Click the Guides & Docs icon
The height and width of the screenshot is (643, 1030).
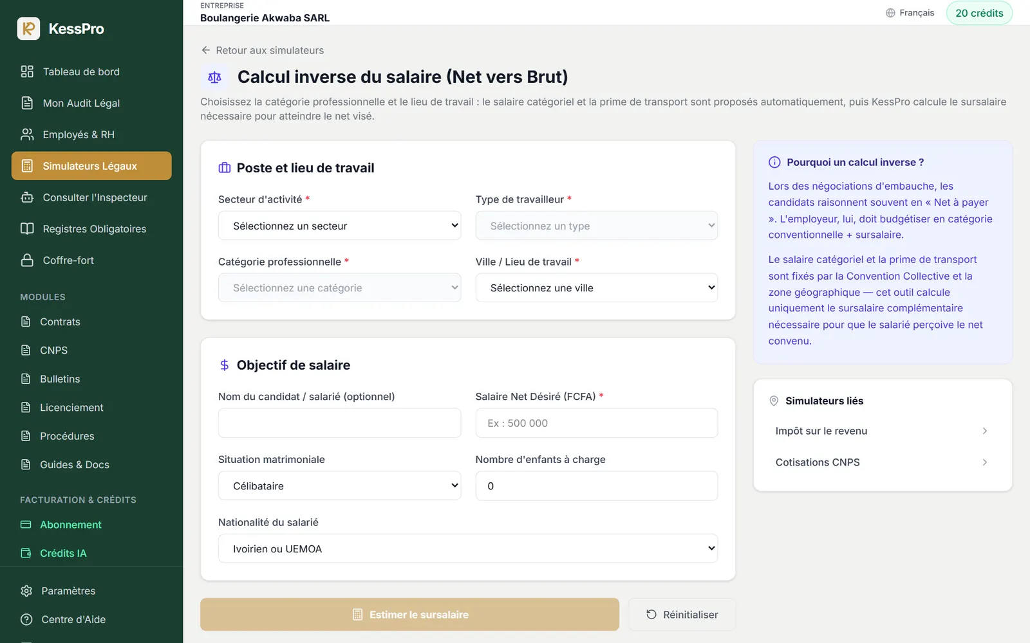(26, 464)
